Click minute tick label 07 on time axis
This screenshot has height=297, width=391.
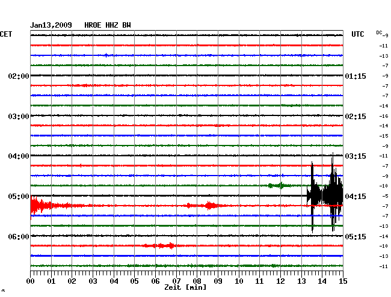pos(176,281)
